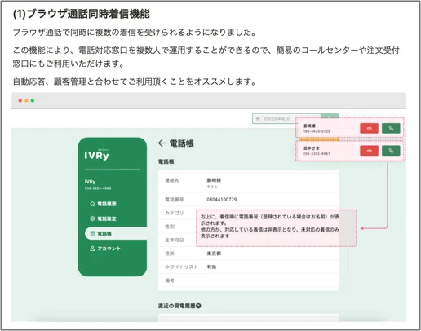This screenshot has width=421, height=331.
Task: Click the phone number 08044100729
Action: pyautogui.click(x=222, y=200)
